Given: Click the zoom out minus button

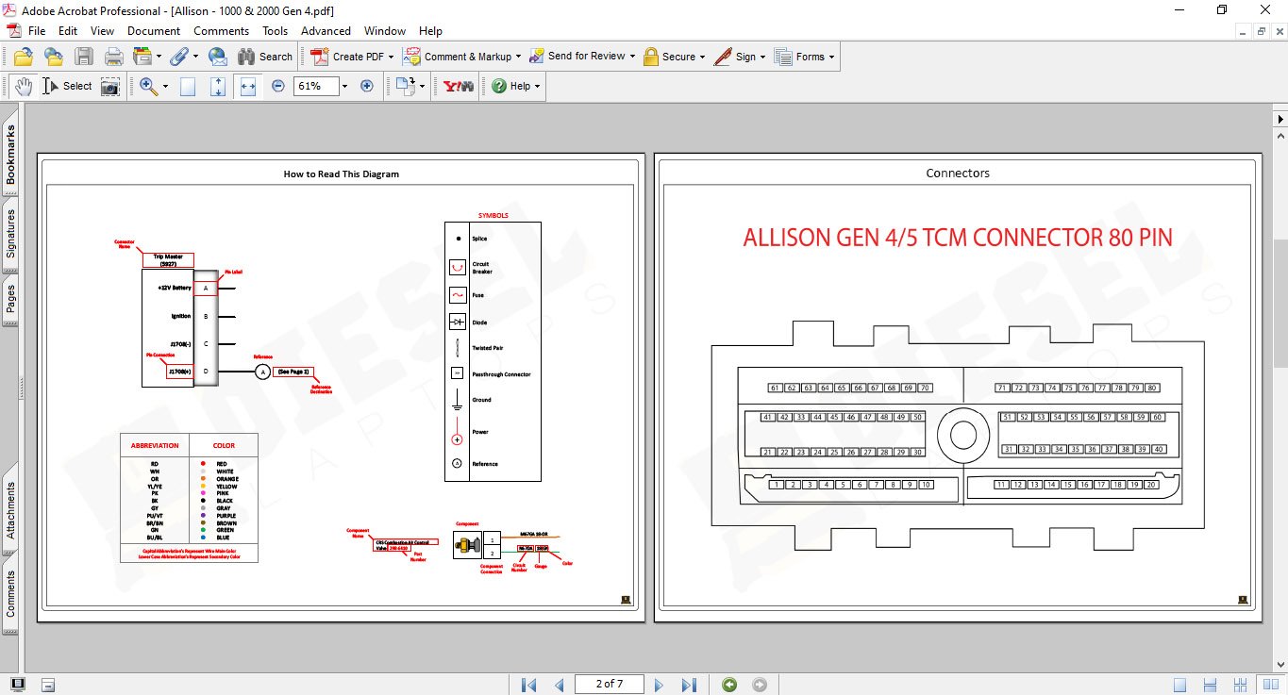Looking at the screenshot, I should point(277,86).
